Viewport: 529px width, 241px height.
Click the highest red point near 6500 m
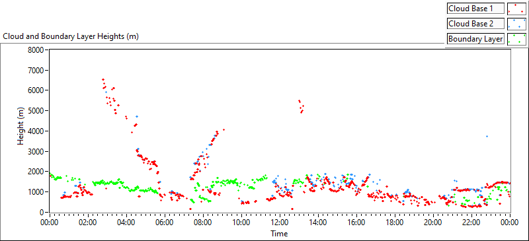tap(103, 79)
